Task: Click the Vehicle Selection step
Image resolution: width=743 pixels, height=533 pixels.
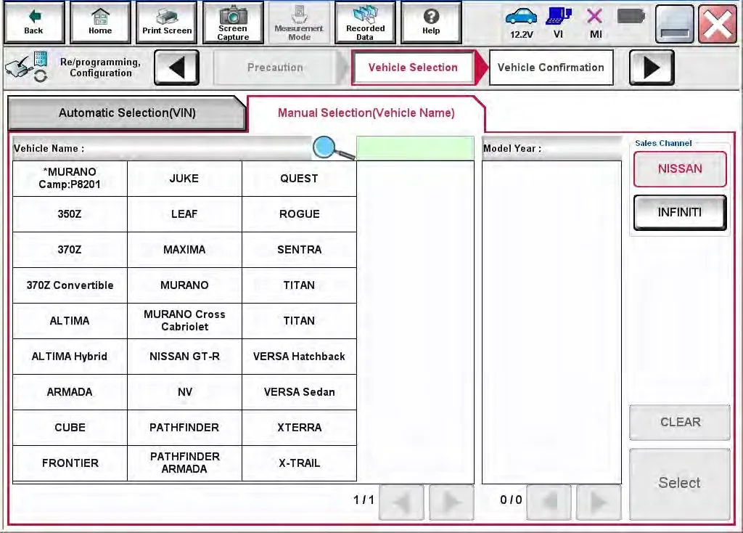Action: click(413, 68)
